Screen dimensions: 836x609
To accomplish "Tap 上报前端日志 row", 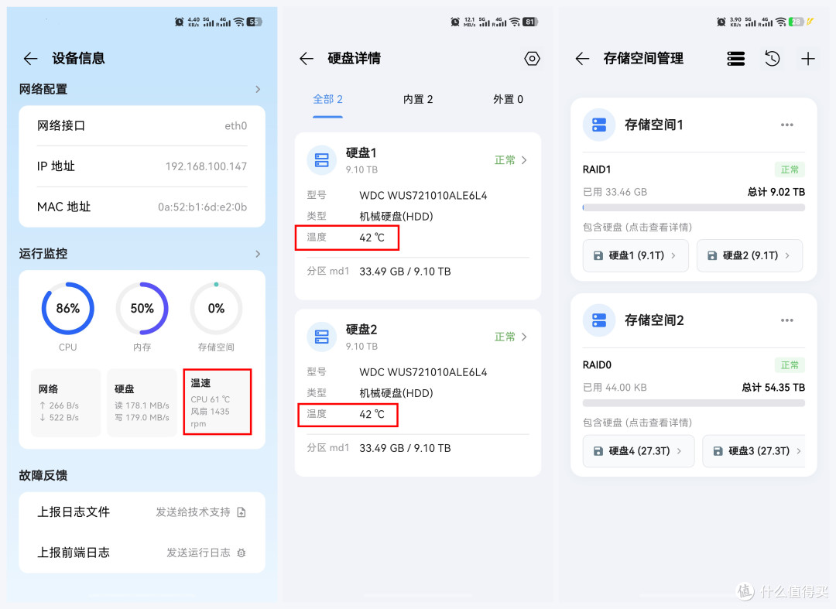I will click(x=142, y=553).
